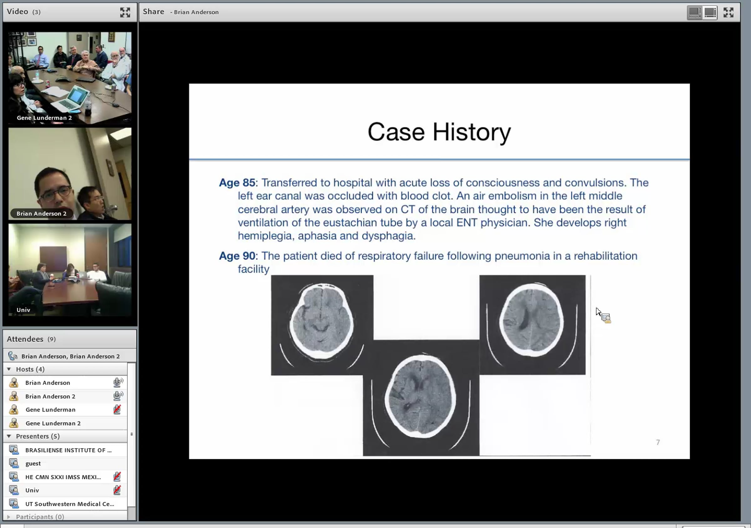Click active speakers 'Brian Anderson, Brian Anderson 2' bar

[x=70, y=356]
